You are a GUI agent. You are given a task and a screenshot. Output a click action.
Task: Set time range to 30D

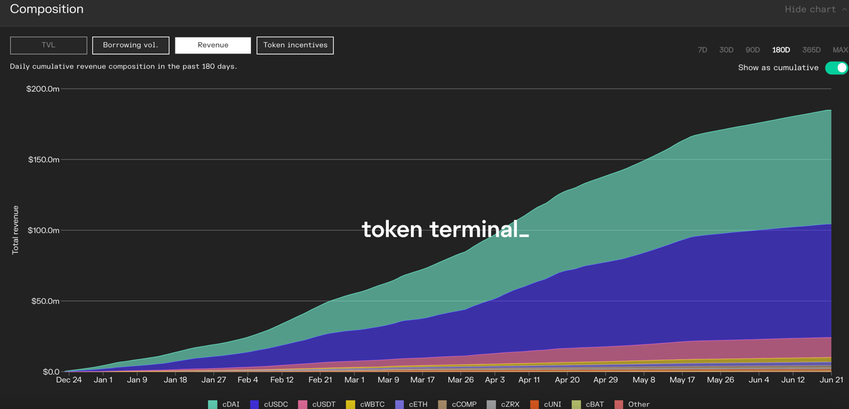tap(726, 50)
